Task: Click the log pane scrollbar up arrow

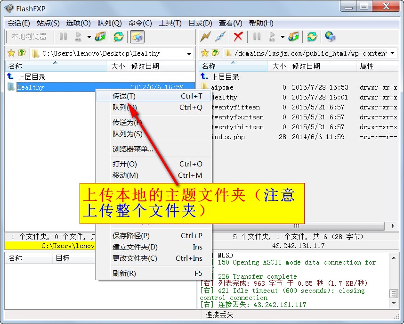Action: (x=394, y=258)
